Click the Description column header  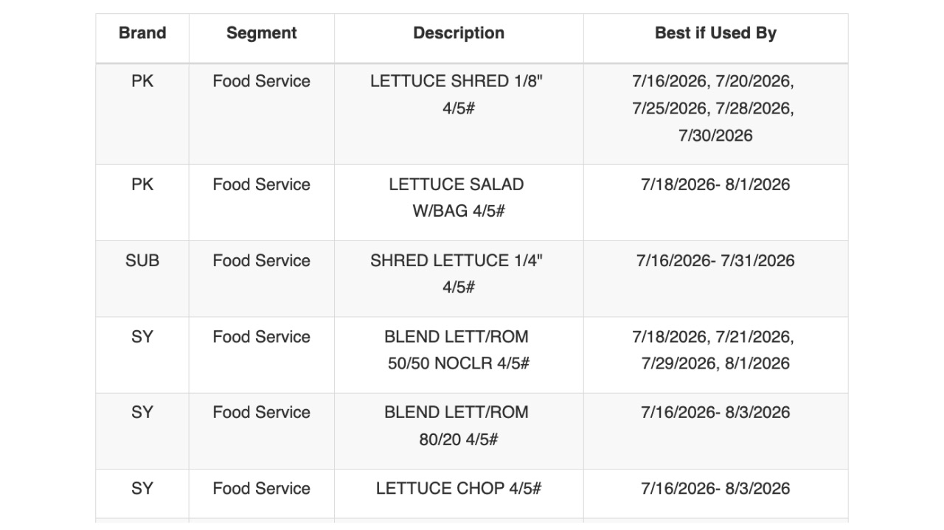[459, 33]
